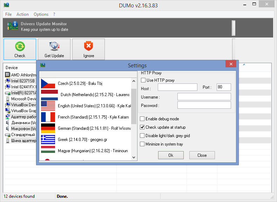The image size is (277, 202).
Task: Click the Password input field
Action: 204,105
